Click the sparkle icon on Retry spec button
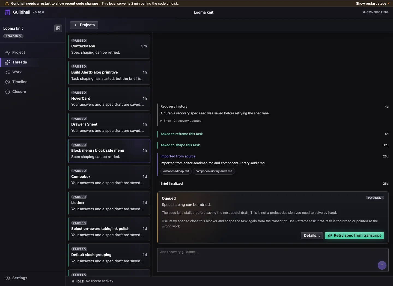 click(x=330, y=236)
